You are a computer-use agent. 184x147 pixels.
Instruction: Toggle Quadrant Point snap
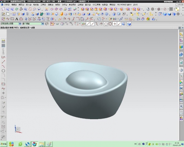[x=110, y=24]
